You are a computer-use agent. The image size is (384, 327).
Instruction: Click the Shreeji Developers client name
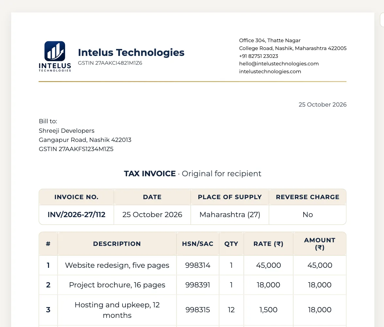click(x=67, y=131)
